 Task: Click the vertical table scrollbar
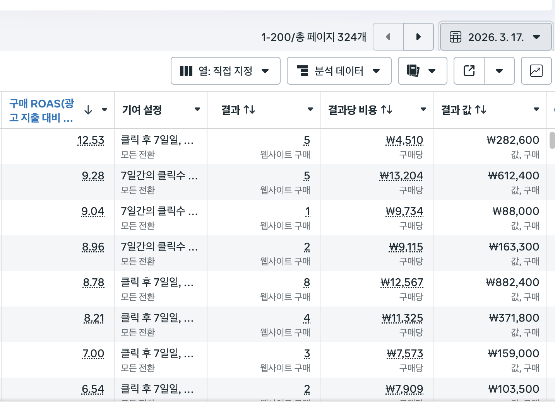pos(552,140)
